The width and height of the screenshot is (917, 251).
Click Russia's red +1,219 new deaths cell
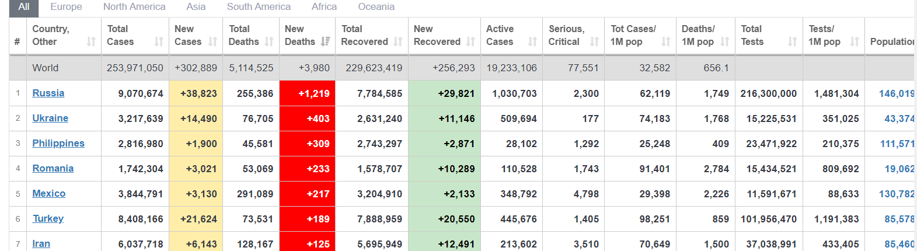point(308,93)
